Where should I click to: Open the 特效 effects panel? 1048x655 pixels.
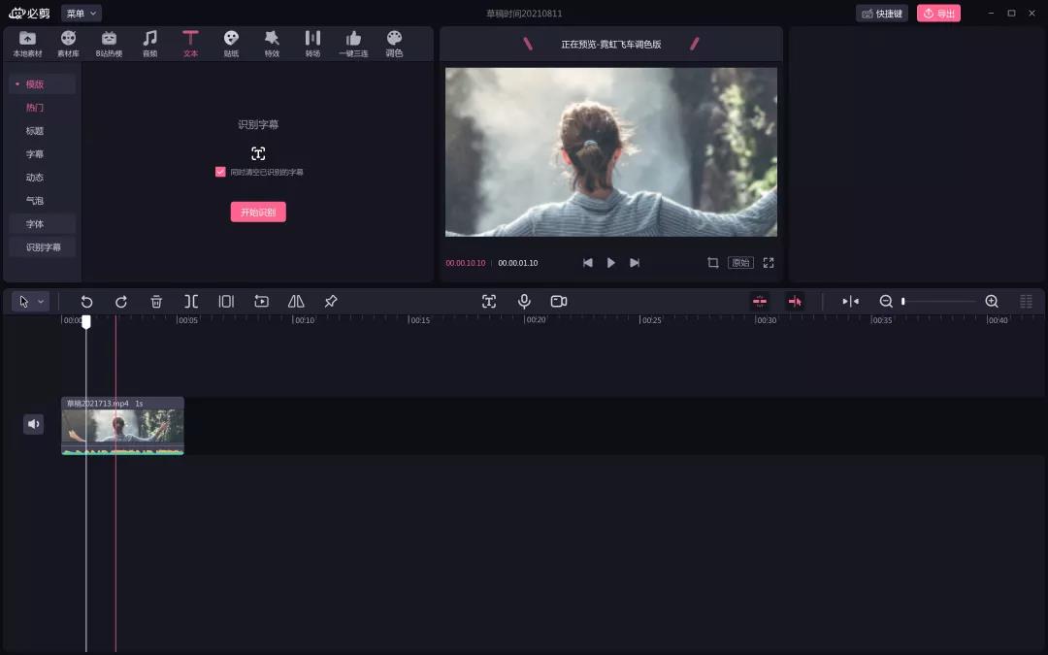coord(272,44)
